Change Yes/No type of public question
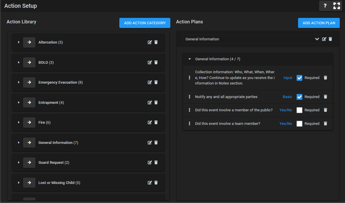The image size is (345, 203). [286, 110]
